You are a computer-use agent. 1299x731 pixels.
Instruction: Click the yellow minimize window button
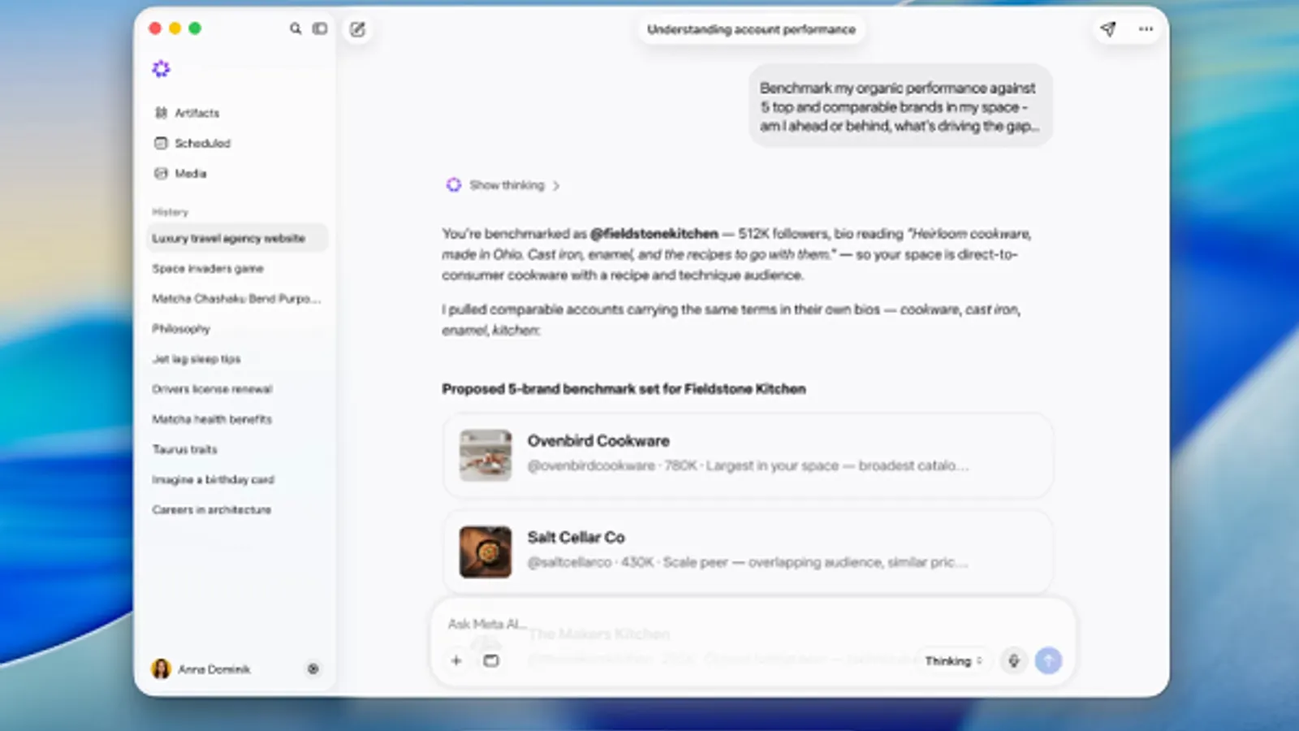pyautogui.click(x=175, y=28)
